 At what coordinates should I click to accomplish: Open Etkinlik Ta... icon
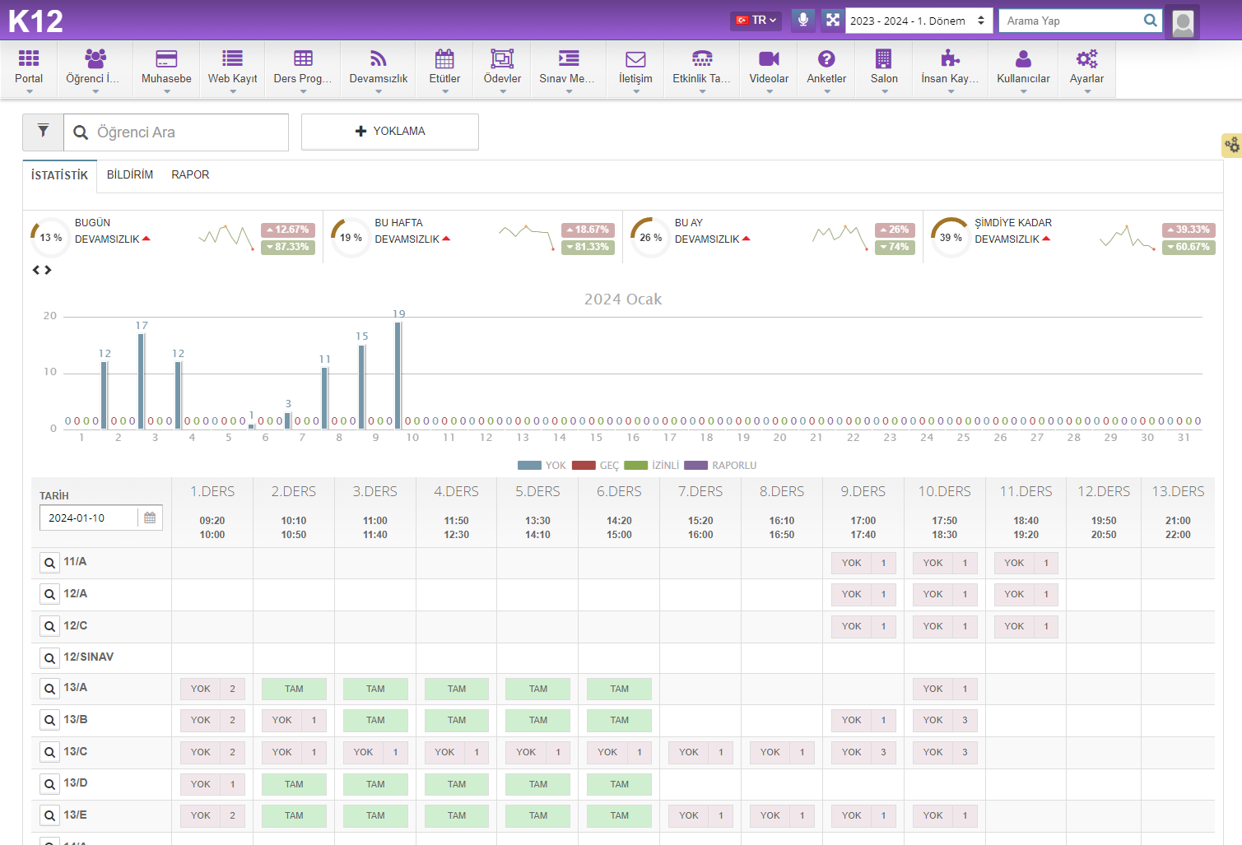point(702,58)
